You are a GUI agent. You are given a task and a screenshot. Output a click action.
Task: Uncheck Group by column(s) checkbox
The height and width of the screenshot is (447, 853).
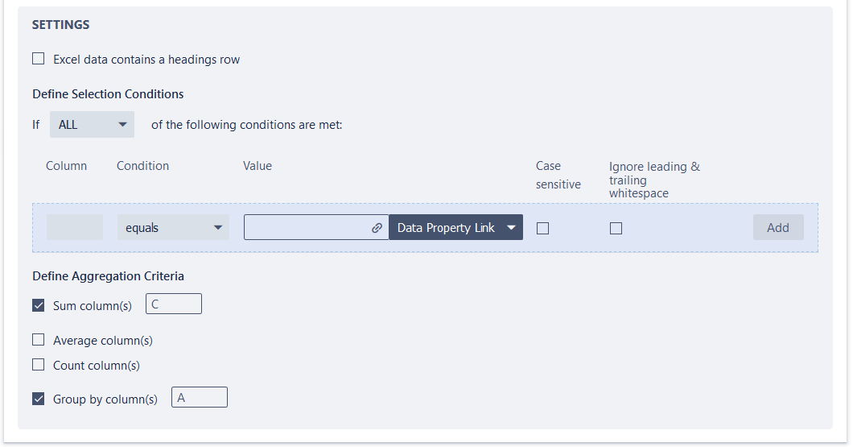(39, 399)
